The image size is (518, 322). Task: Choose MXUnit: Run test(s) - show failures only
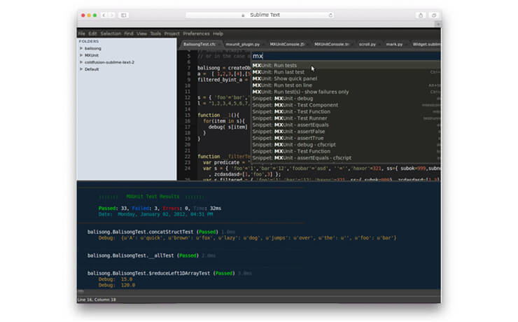[x=346, y=92]
